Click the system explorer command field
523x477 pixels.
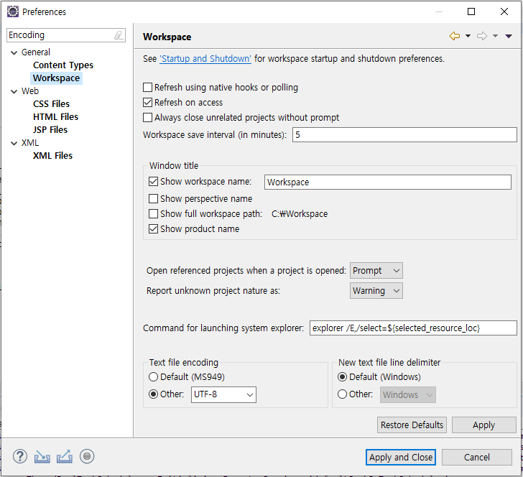point(413,328)
